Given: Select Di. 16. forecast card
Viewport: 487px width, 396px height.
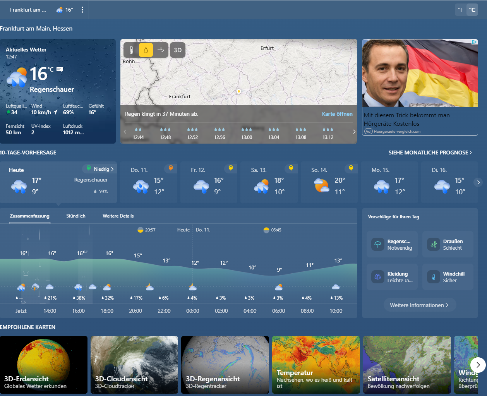Looking at the screenshot, I should [449, 182].
